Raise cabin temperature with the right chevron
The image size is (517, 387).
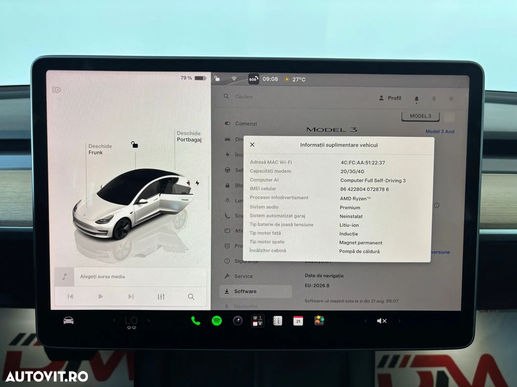point(148,320)
